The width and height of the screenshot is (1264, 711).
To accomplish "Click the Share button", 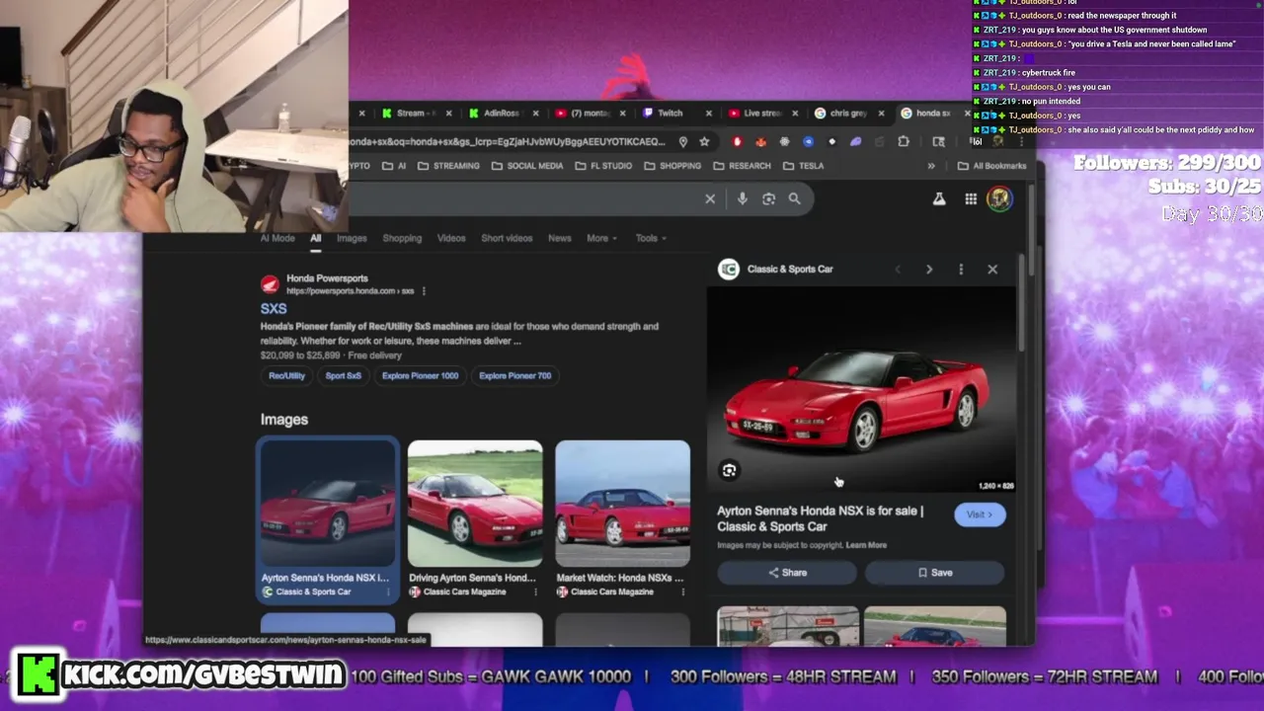I will coord(787,573).
